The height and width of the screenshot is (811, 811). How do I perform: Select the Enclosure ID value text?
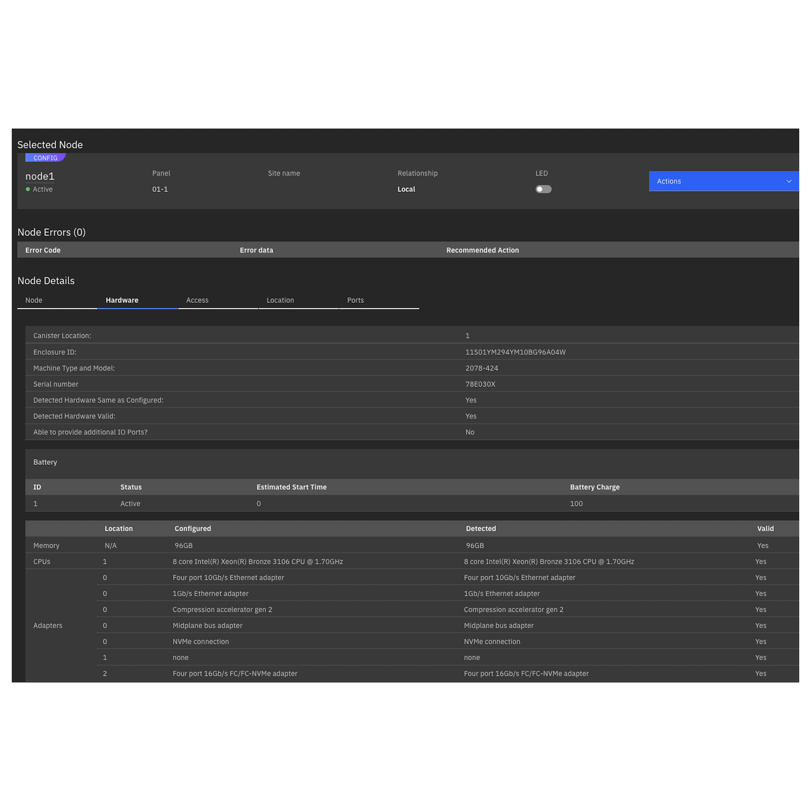pyautogui.click(x=515, y=352)
